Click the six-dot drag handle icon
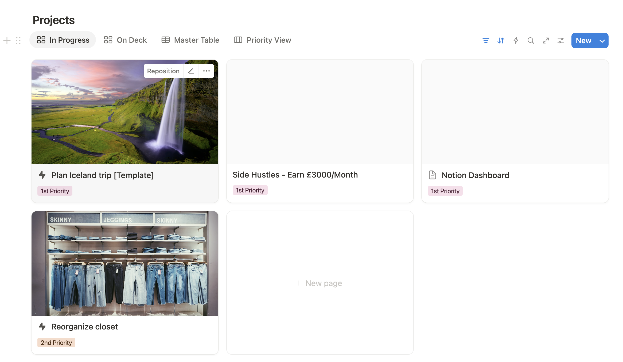Screen dimensions: 623x362 pos(18,41)
